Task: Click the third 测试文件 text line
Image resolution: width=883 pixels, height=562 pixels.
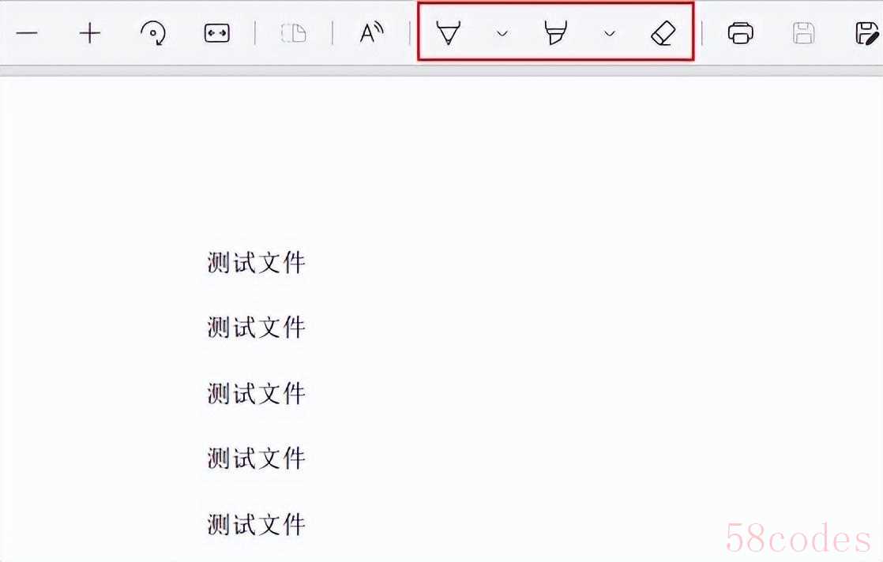Action: tap(256, 393)
